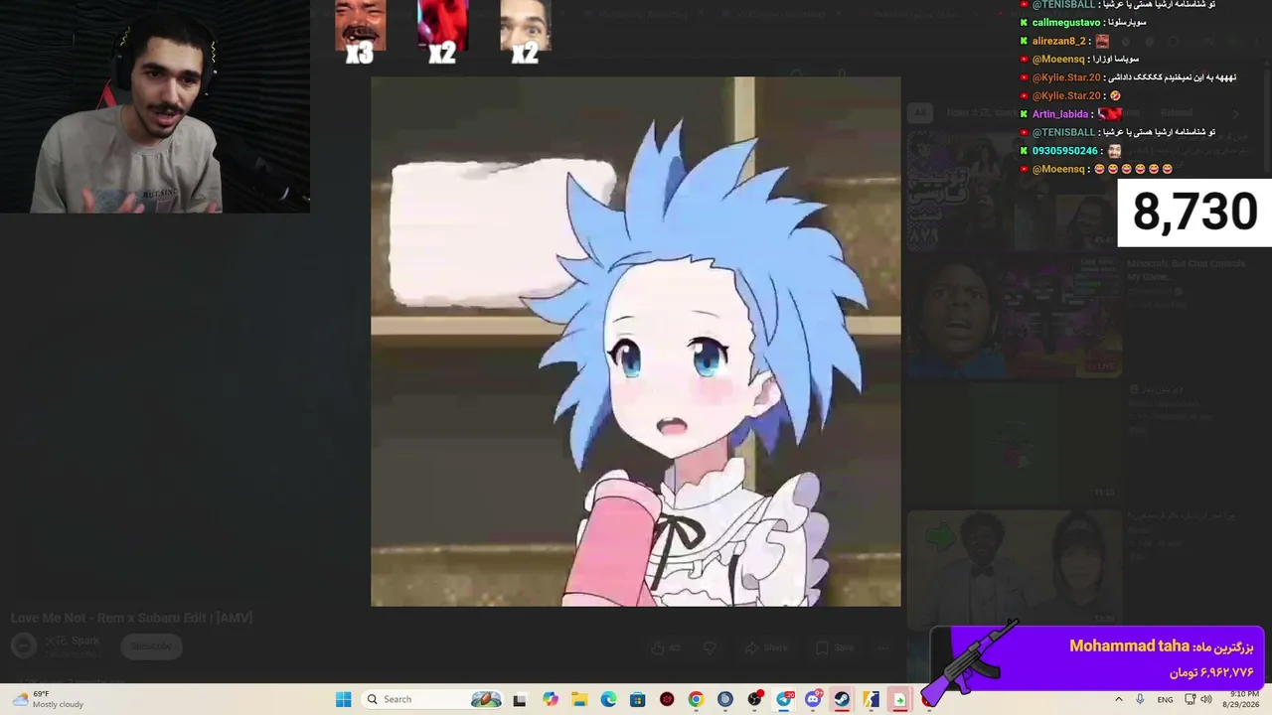Open the Windows Start menu

[344, 699]
